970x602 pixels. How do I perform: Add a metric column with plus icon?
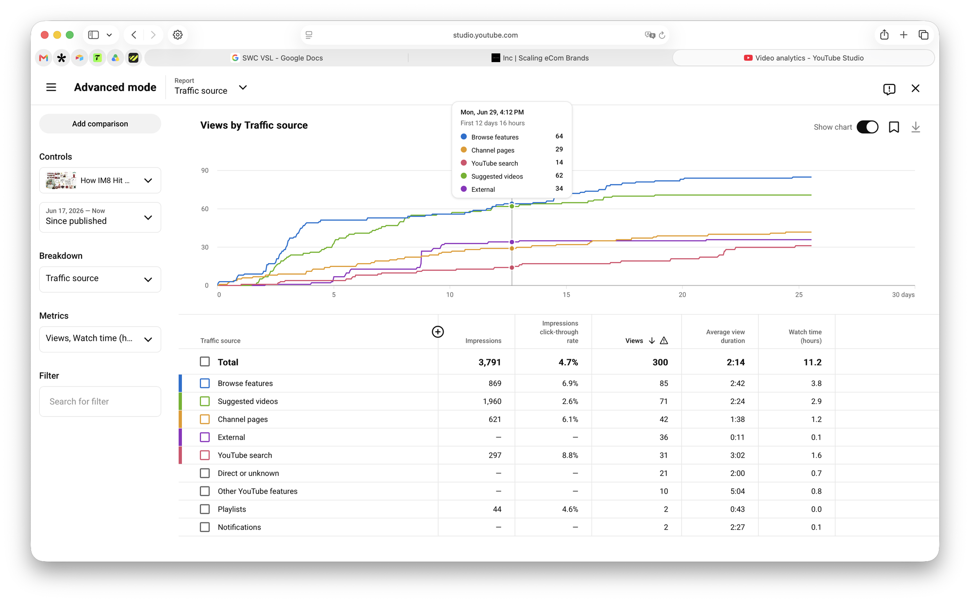pyautogui.click(x=438, y=332)
